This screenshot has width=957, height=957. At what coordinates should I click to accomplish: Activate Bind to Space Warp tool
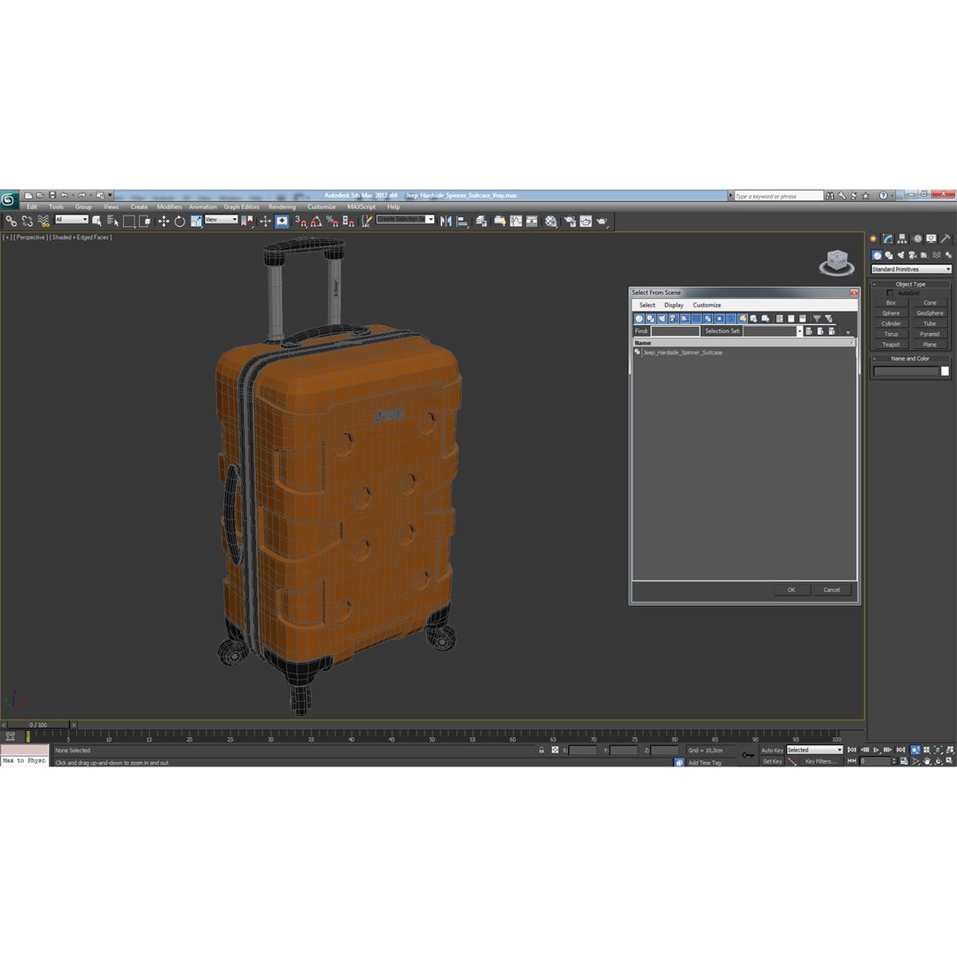pos(43,221)
